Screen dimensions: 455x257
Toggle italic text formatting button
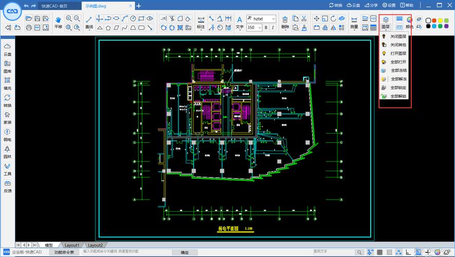click(273, 27)
